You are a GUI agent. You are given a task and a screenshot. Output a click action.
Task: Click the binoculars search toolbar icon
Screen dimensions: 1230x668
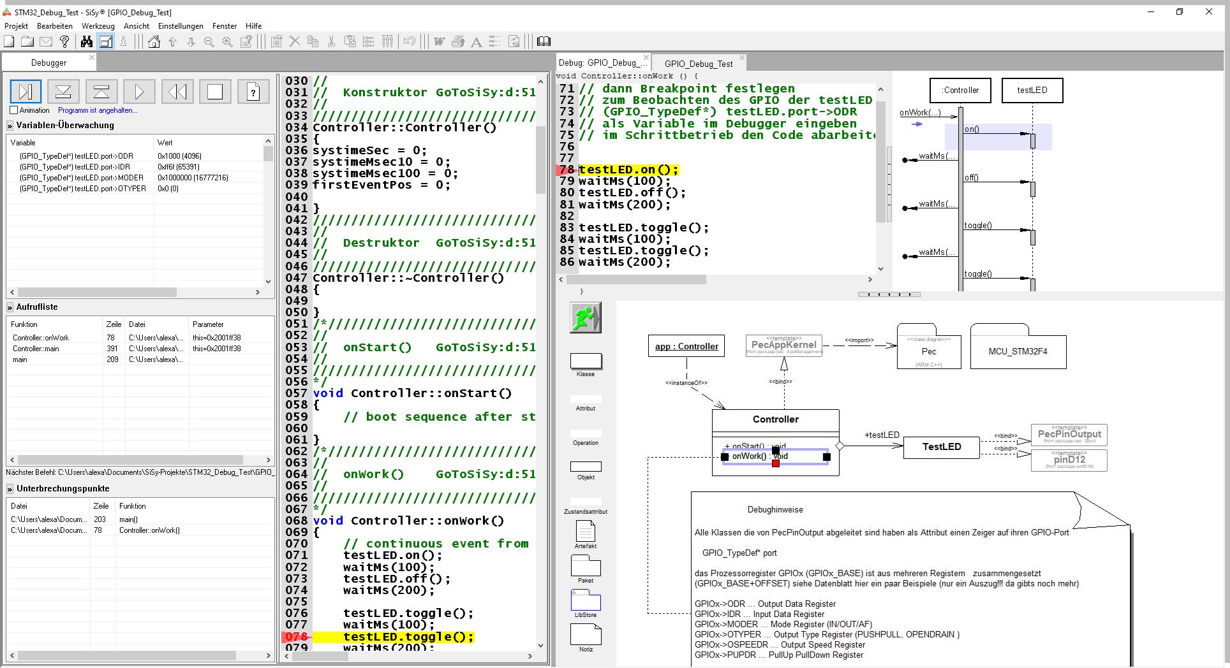(x=87, y=41)
